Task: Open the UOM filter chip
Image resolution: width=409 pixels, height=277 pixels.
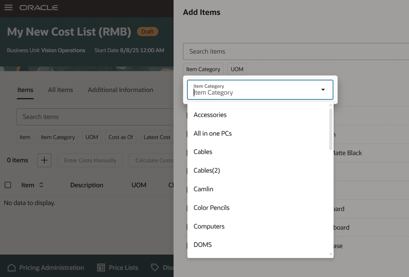Action: coord(237,69)
